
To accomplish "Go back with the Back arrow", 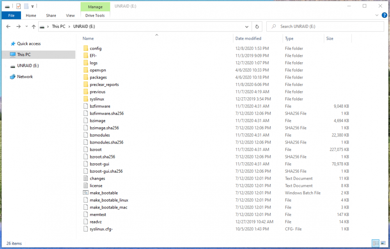I will (x=8, y=26).
